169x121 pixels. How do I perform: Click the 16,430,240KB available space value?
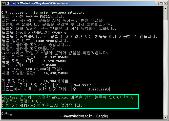click(x=56, y=73)
